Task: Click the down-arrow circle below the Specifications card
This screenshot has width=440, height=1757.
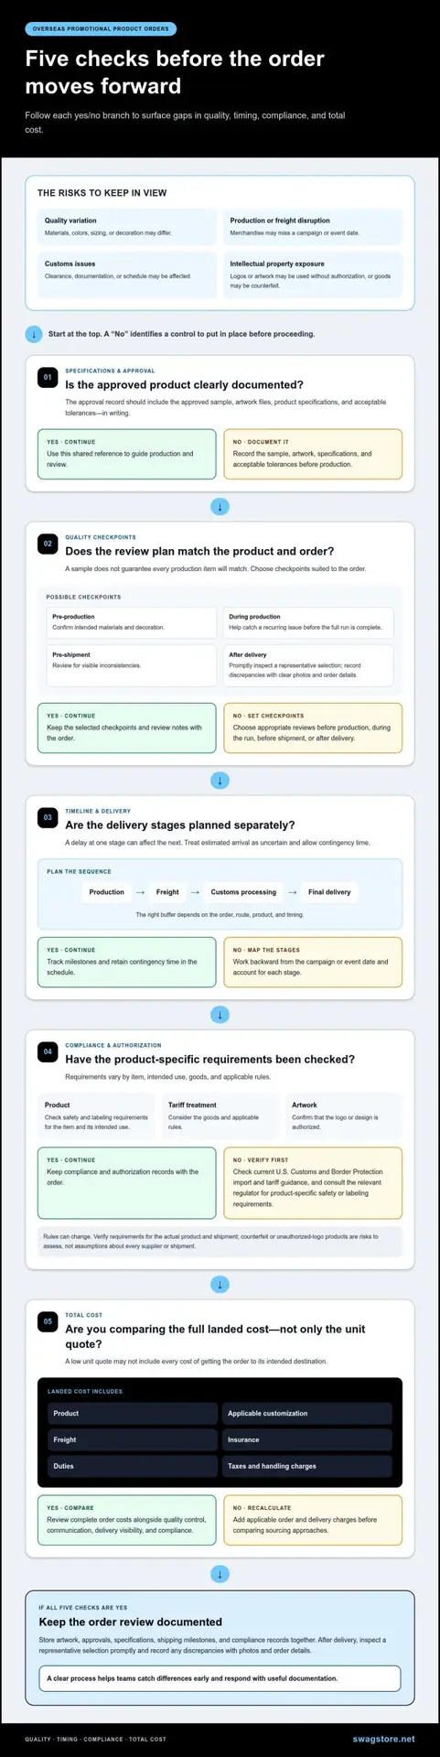Action: coord(220,506)
